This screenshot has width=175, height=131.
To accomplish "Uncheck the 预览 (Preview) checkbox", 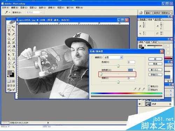I will point(149,90).
